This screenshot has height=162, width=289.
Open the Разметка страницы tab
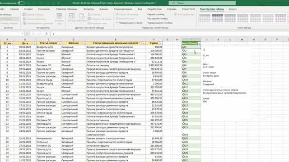[66, 9]
